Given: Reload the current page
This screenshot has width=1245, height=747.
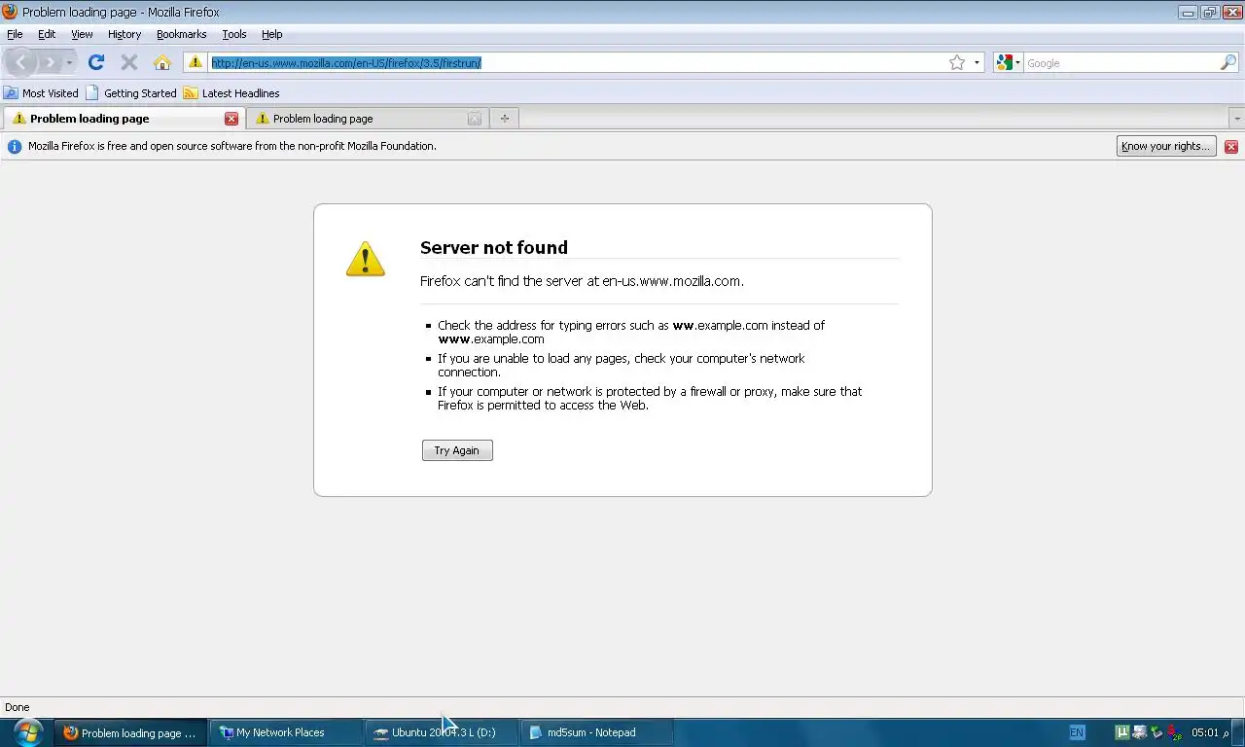Looking at the screenshot, I should pos(95,62).
